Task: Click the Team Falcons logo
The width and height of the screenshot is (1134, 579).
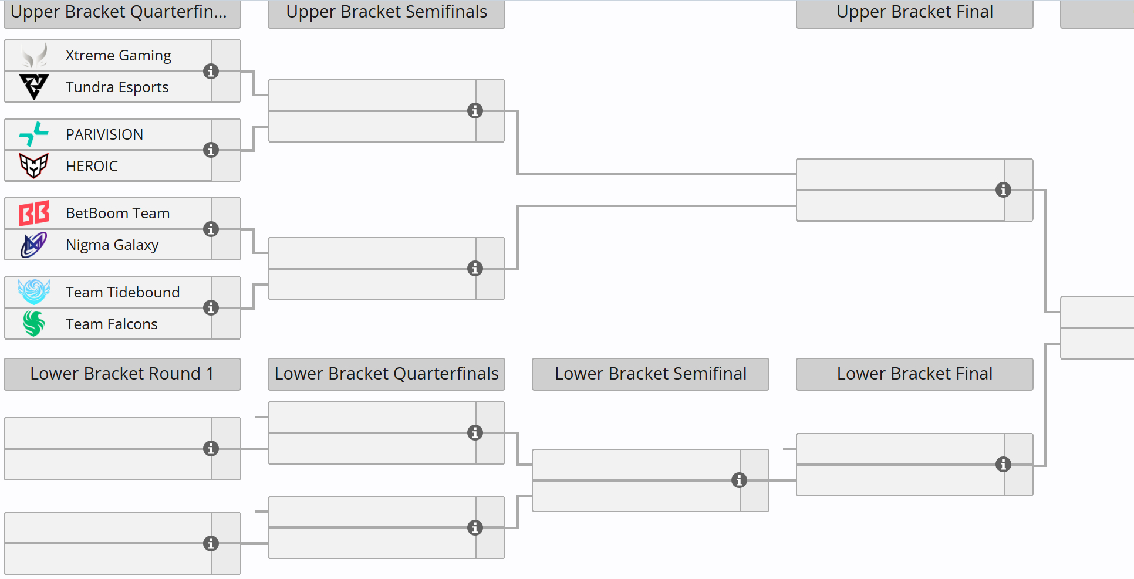Action: [x=34, y=324]
